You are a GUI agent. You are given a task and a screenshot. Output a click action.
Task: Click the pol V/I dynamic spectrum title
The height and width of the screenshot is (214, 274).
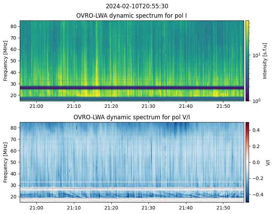click(131, 117)
